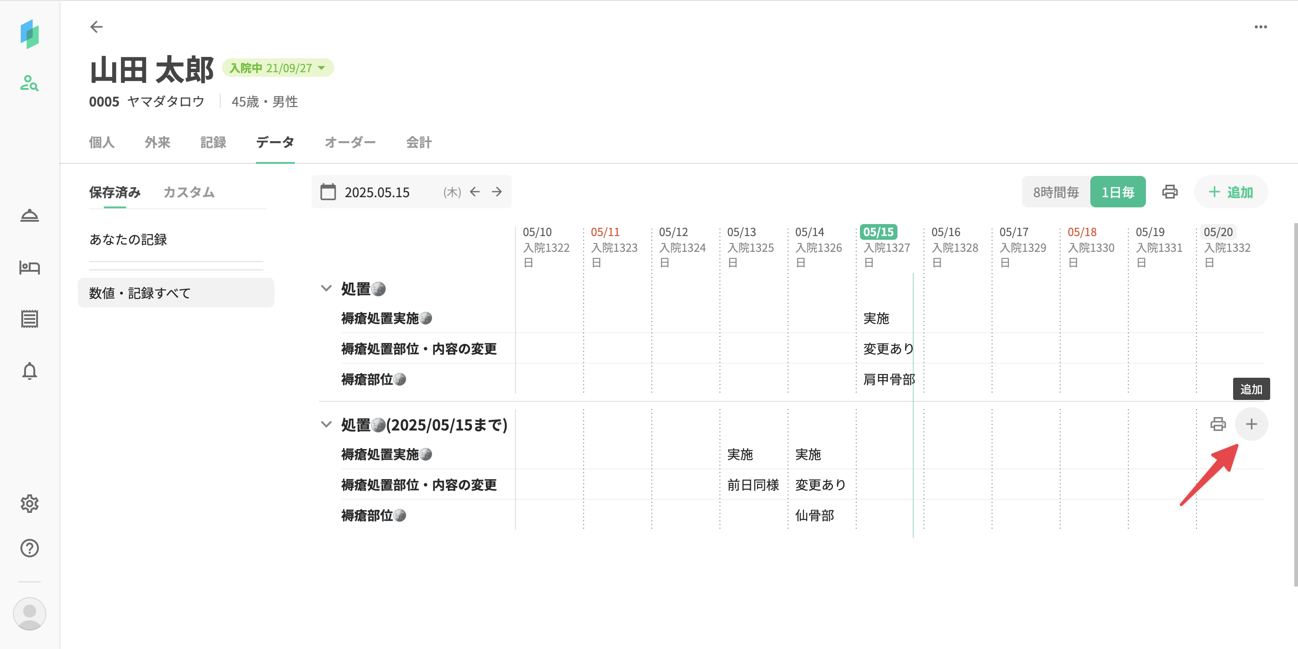This screenshot has width=1298, height=649.
Task: Select the 1日毎 interval view
Action: (1117, 192)
